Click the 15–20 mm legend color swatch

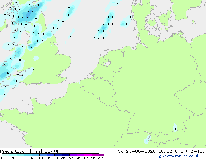51,155
